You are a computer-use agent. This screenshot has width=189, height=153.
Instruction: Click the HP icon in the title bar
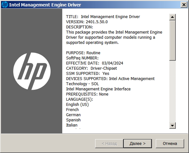(x=5, y=5)
